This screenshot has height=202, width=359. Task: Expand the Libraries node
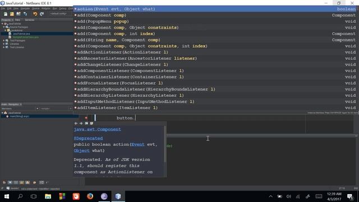click(4, 44)
